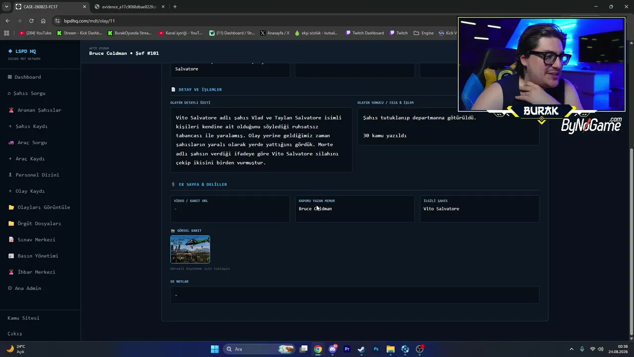Click the 'Detay ve İşlemler' section heading
The width and height of the screenshot is (634, 357).
click(200, 90)
